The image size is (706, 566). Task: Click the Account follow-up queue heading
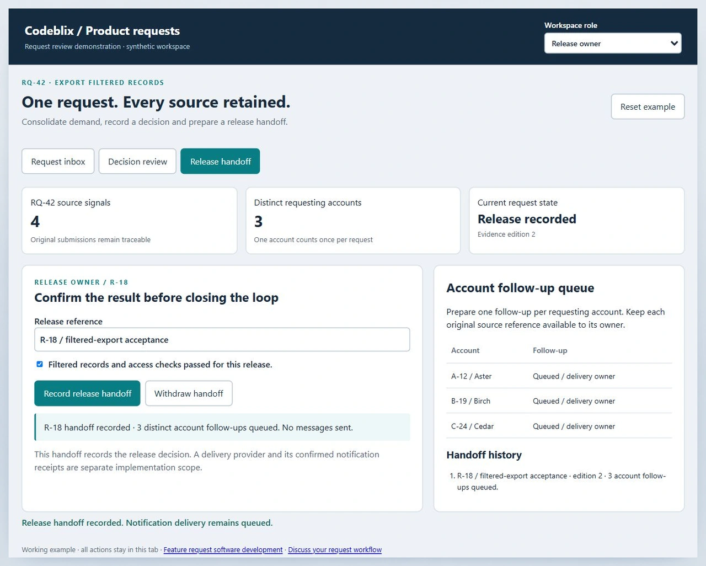coord(520,288)
